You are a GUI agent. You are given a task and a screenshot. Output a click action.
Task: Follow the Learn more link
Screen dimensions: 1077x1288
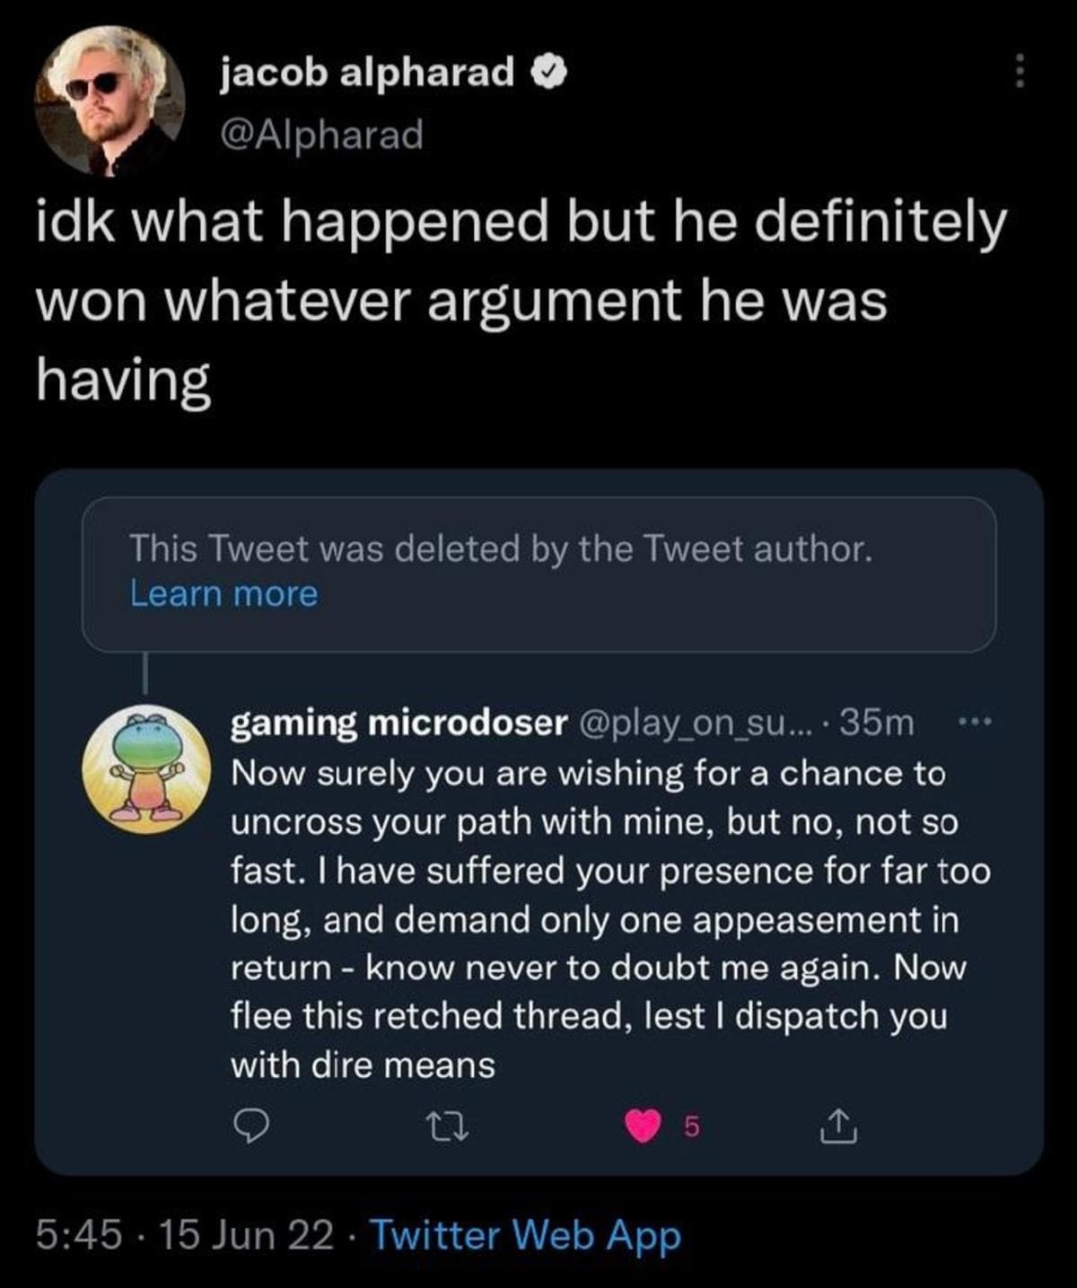click(x=223, y=594)
